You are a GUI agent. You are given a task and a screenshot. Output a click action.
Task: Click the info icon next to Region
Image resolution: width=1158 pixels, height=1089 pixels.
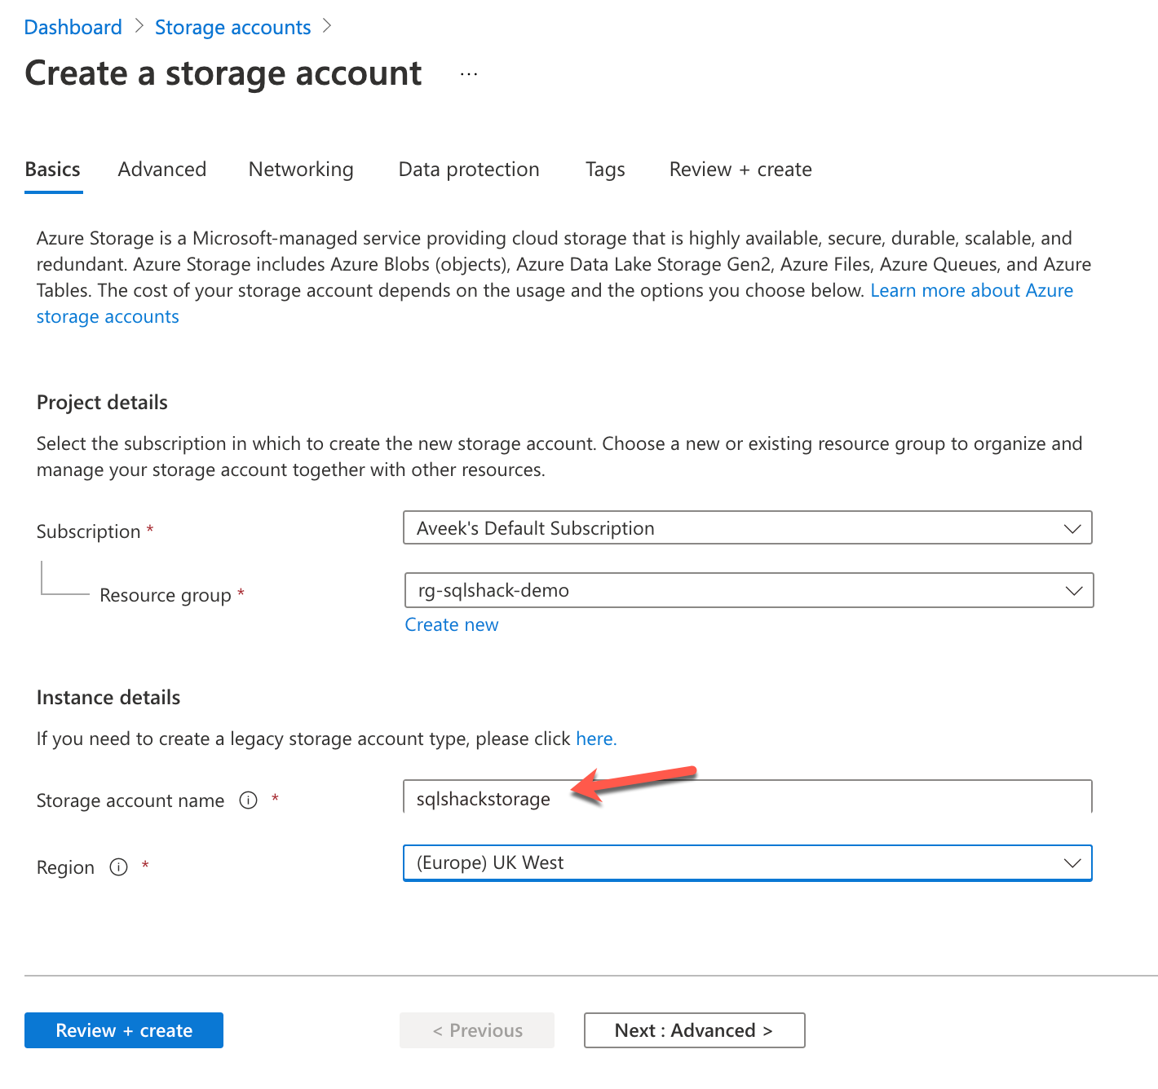click(119, 867)
